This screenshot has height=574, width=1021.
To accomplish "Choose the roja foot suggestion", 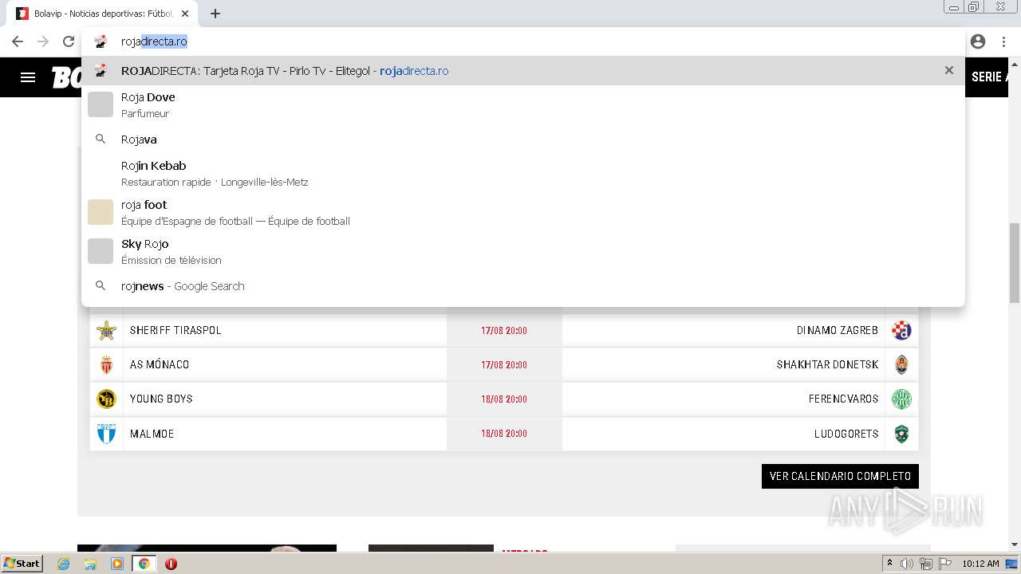I will tap(522, 212).
